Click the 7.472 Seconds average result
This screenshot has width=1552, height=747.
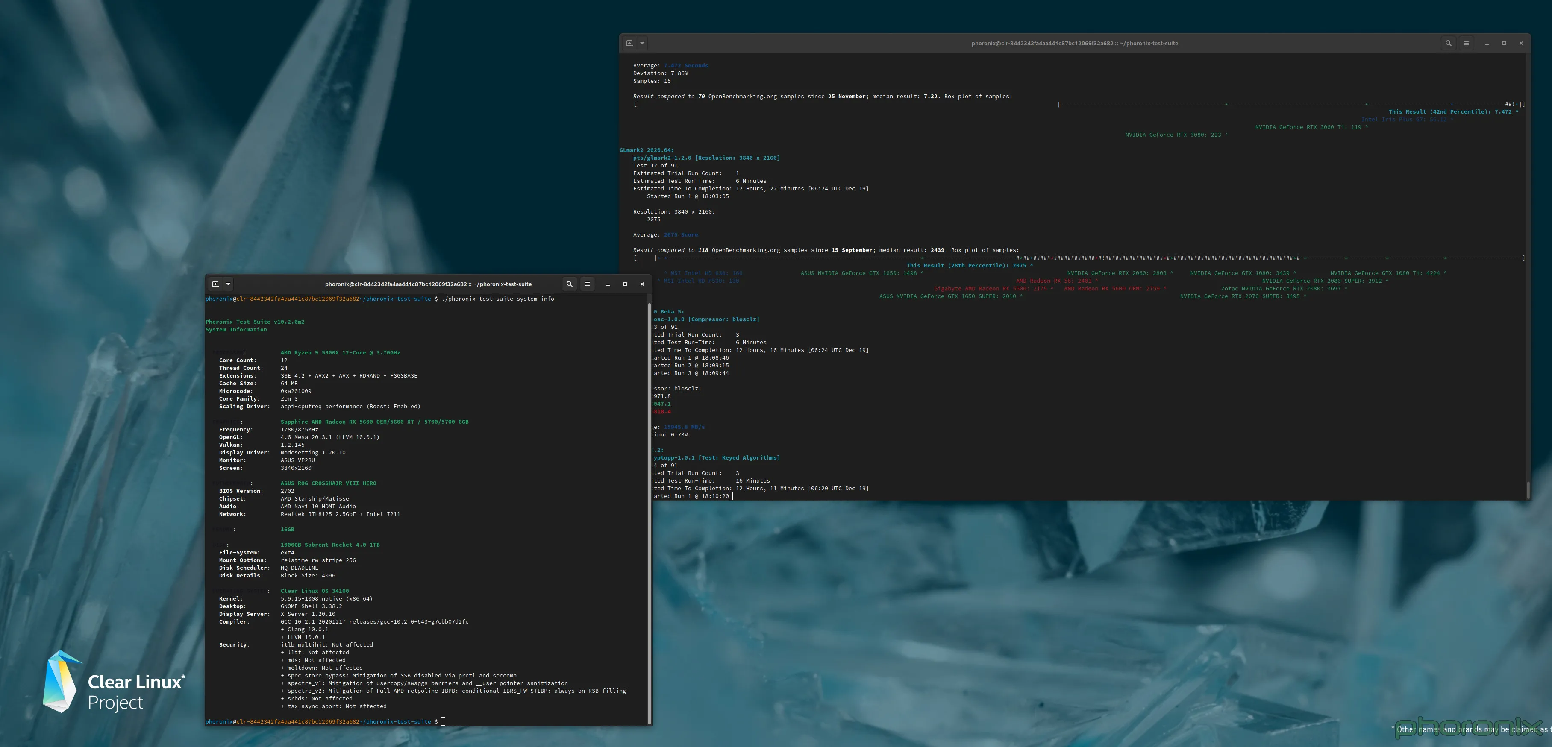[x=686, y=65]
